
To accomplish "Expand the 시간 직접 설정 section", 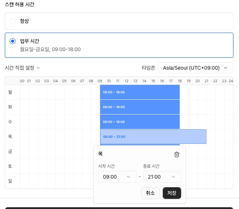I will pos(22,68).
